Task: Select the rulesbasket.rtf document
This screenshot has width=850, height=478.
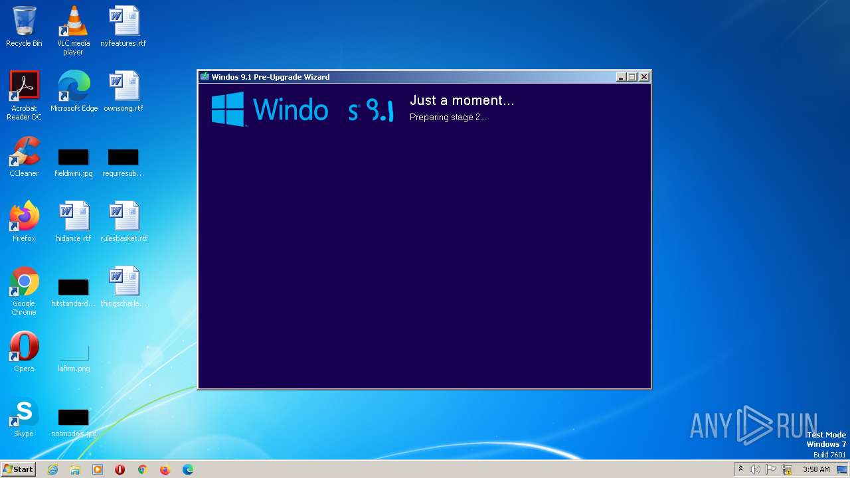Action: (124, 222)
